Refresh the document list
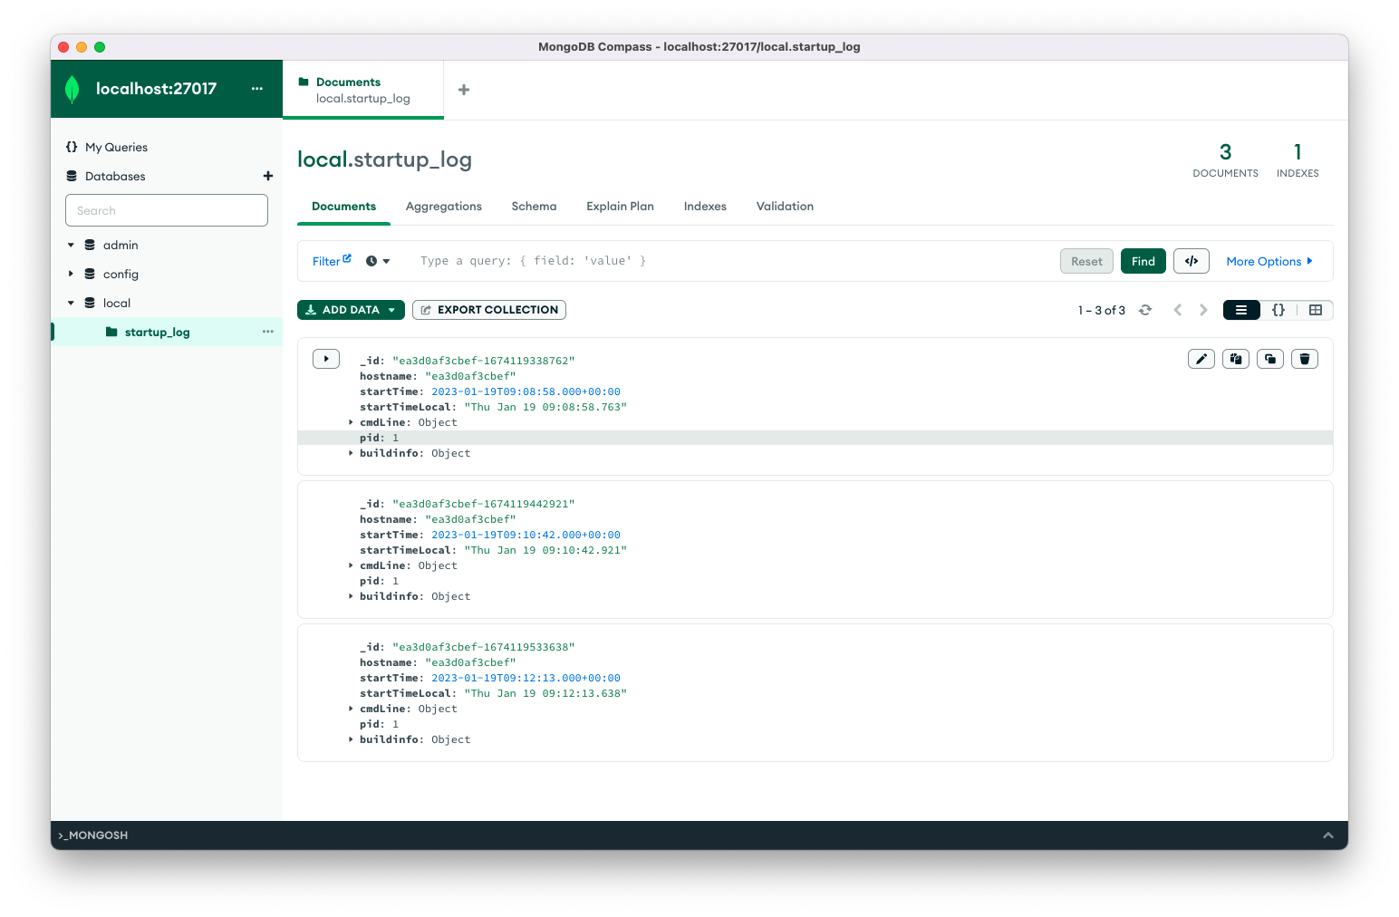 pos(1145,310)
